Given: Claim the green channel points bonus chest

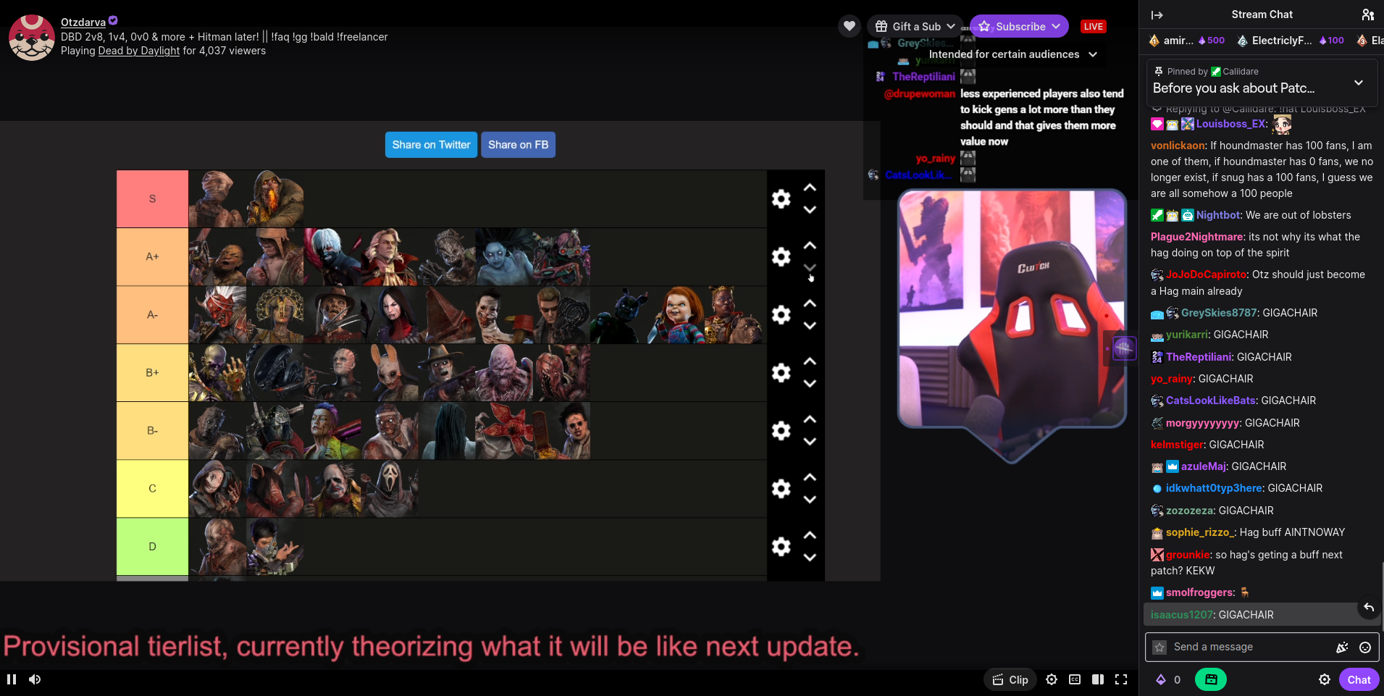Looking at the screenshot, I should click(x=1211, y=679).
